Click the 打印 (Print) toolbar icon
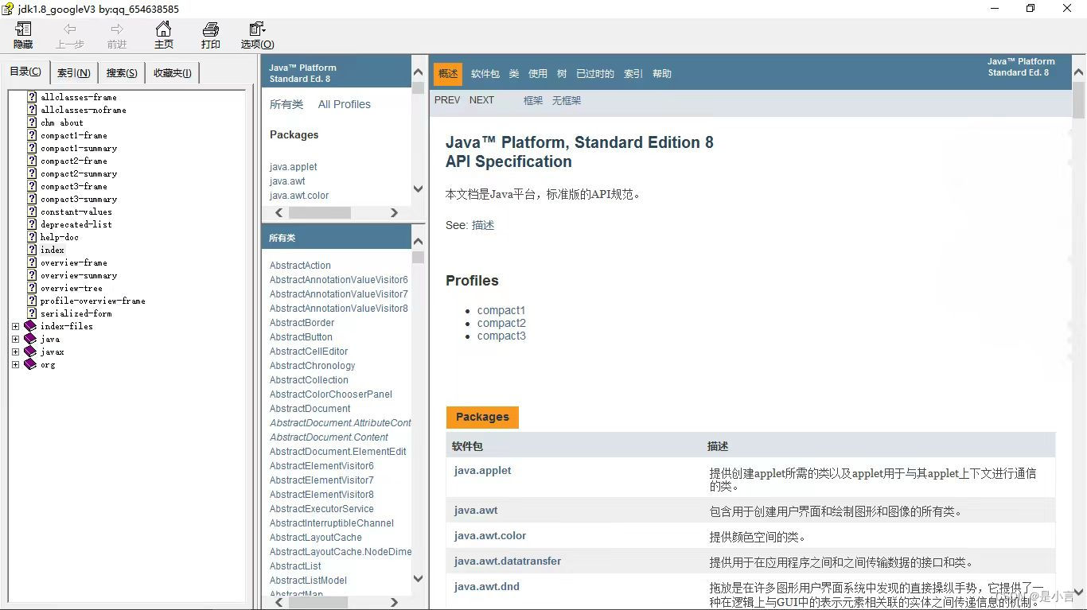Viewport: 1087px width, 610px height. coord(210,30)
